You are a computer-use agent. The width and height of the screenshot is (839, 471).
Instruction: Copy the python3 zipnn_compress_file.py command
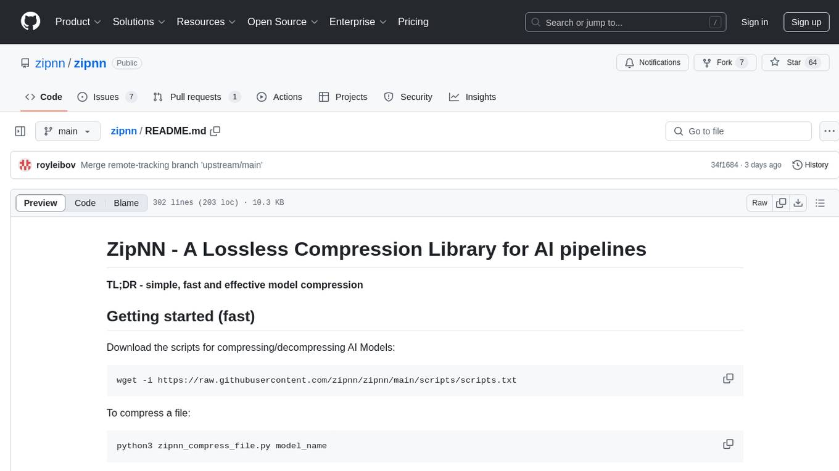[729, 444]
